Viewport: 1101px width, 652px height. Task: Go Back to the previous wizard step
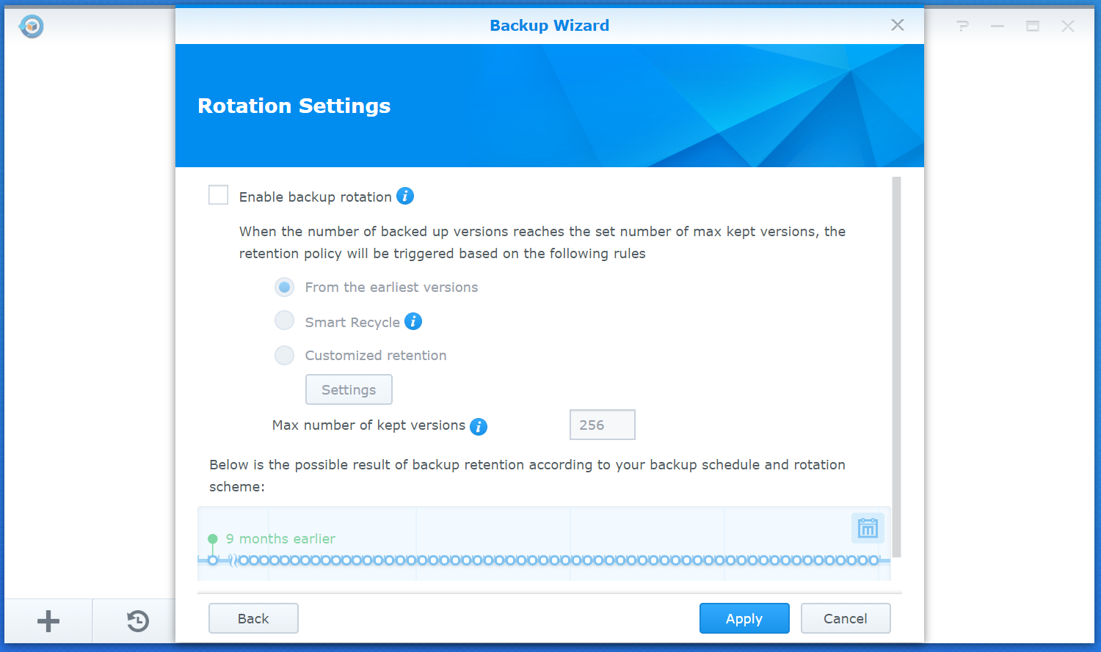(253, 618)
